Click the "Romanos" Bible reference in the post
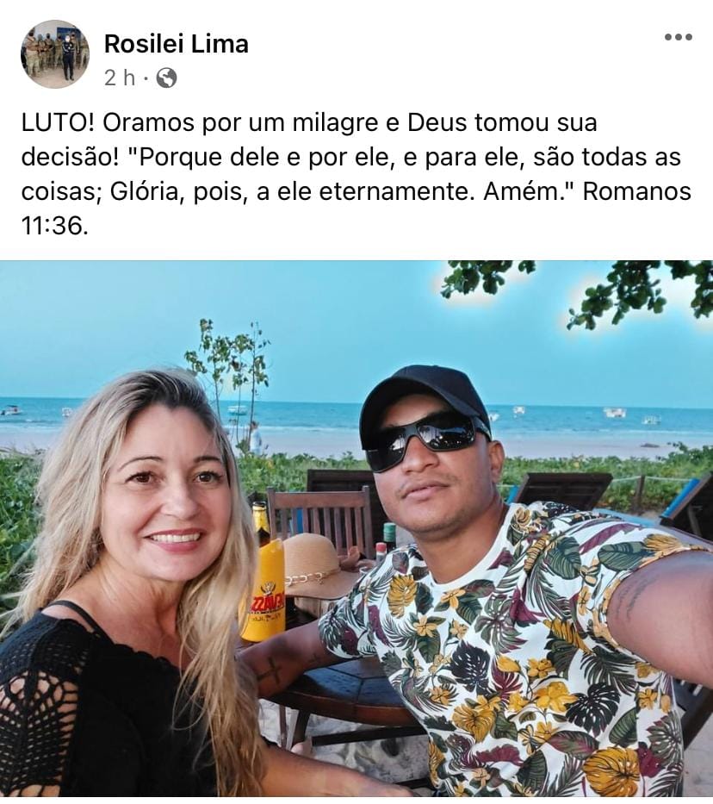The height and width of the screenshot is (804, 713). [x=636, y=191]
